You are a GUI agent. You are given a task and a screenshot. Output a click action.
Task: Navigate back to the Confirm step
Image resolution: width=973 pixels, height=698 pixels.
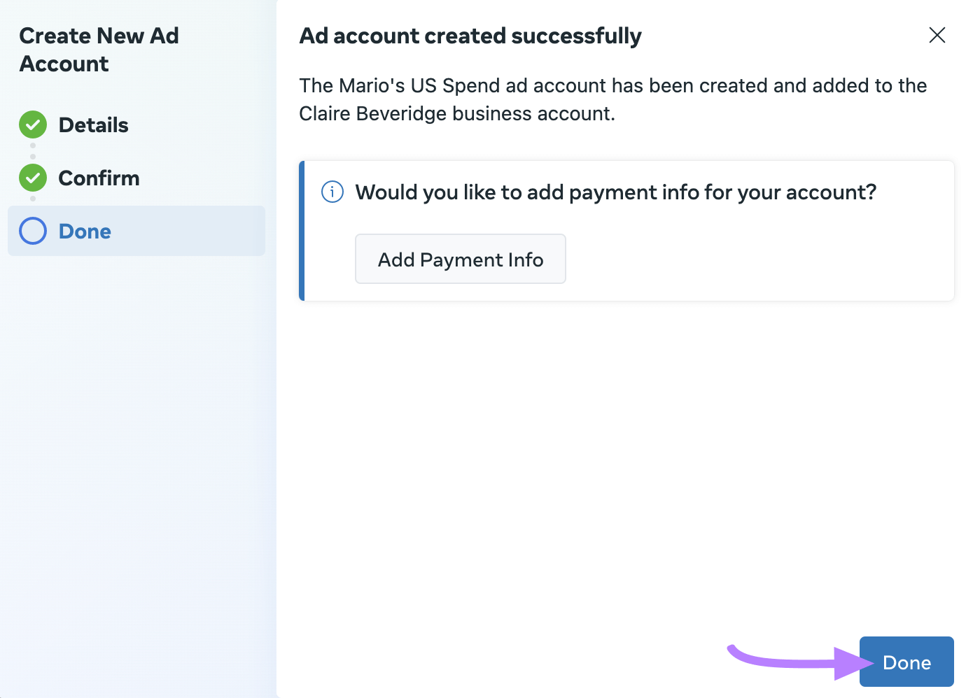pyautogui.click(x=98, y=178)
